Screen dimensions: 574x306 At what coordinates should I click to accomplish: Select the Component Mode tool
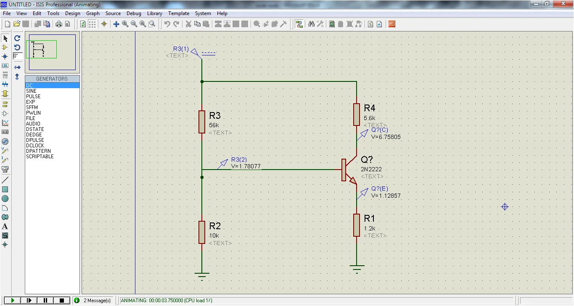coord(5,47)
